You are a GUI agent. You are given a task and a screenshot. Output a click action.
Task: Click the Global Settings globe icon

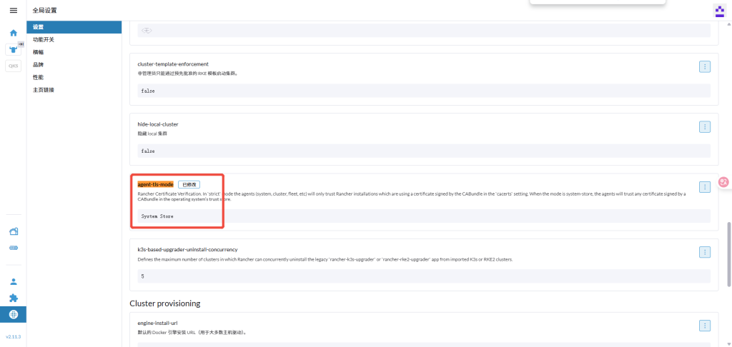[13, 314]
